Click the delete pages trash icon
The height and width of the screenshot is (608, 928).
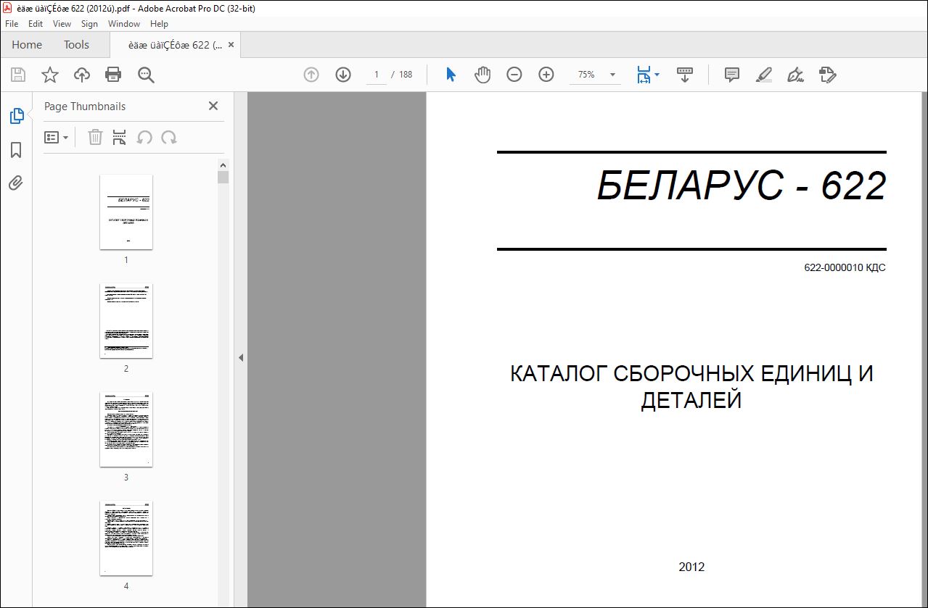coord(95,137)
